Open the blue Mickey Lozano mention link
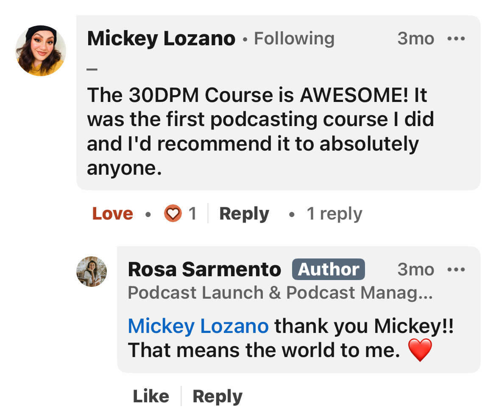The width and height of the screenshot is (496, 415). click(x=198, y=326)
